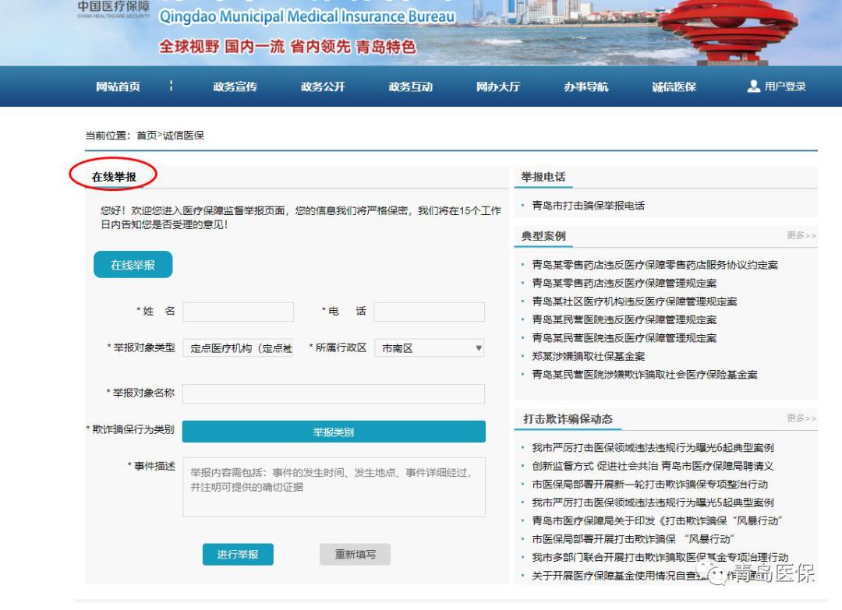Click inside the 事件描述 text area

point(334,487)
